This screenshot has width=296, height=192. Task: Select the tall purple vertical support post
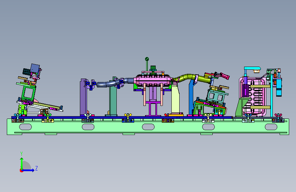coord(83,97)
